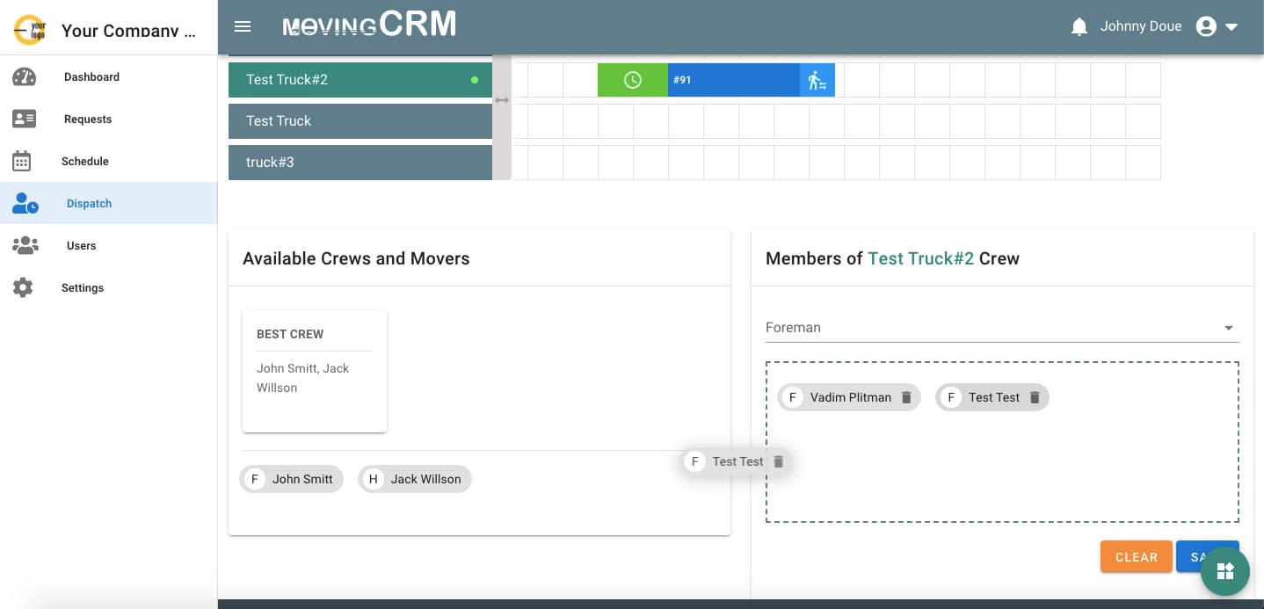Navigate to Users page

(81, 246)
